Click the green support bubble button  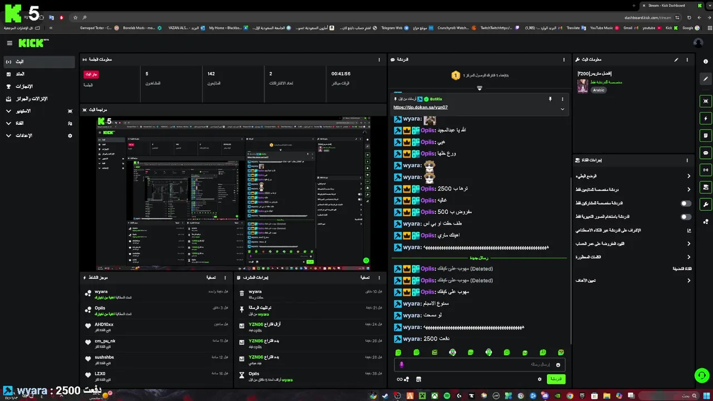point(701,375)
